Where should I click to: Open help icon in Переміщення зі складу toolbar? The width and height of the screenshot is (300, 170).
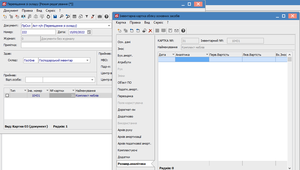106,17
